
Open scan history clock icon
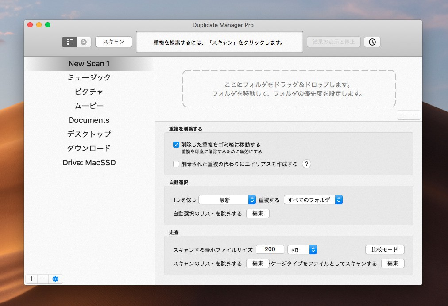tap(372, 42)
